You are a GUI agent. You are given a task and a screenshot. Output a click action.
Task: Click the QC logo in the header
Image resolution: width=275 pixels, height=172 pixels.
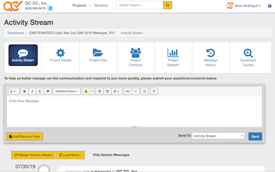pos(13,6)
